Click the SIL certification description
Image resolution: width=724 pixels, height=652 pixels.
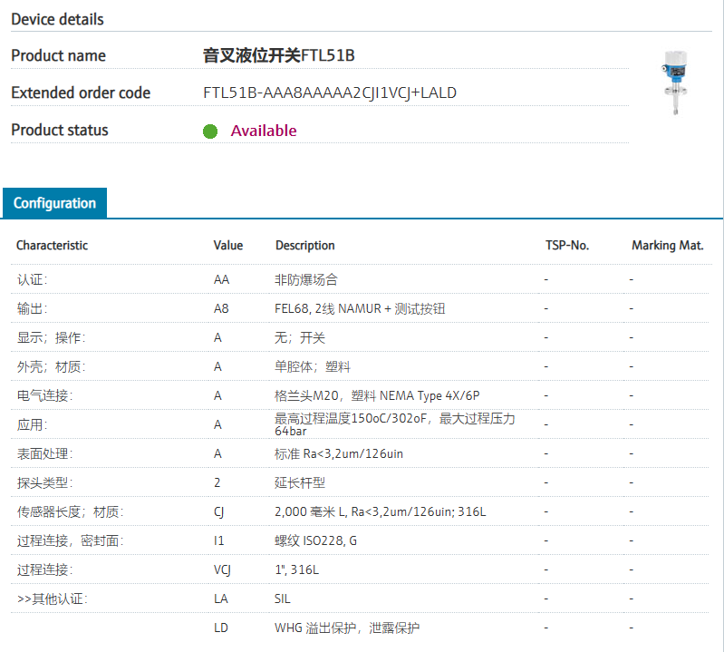coord(283,598)
